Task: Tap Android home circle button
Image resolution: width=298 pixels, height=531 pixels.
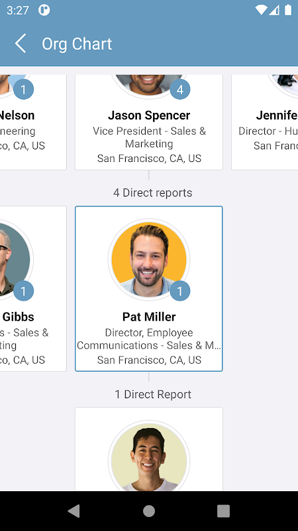Action: click(149, 510)
